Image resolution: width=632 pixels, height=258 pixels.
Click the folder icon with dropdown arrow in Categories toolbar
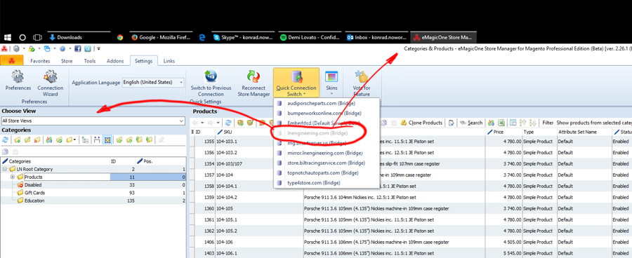click(71, 140)
